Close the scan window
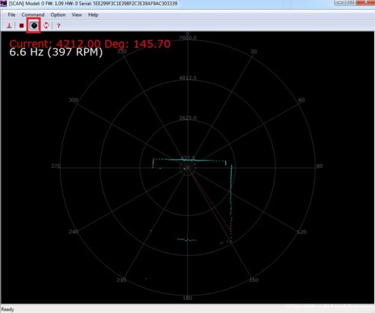 pos(365,3)
